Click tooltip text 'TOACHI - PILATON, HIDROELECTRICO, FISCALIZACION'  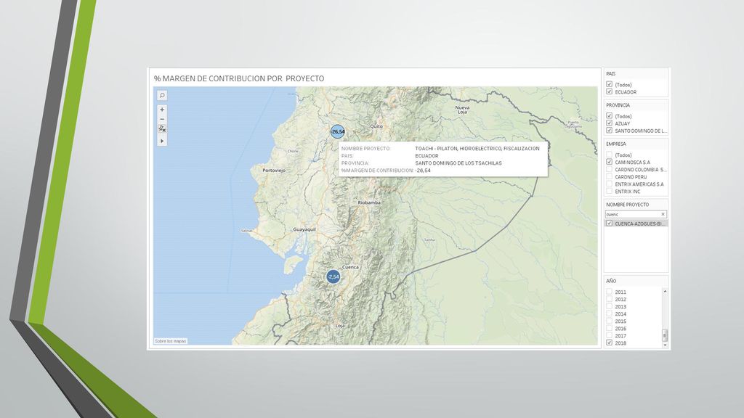coord(477,148)
